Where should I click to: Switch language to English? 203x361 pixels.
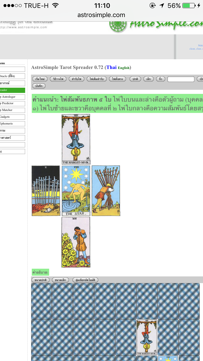(x=124, y=68)
